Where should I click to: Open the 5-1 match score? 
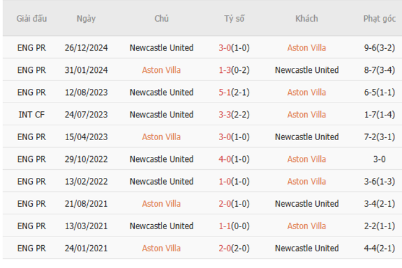coord(225,92)
